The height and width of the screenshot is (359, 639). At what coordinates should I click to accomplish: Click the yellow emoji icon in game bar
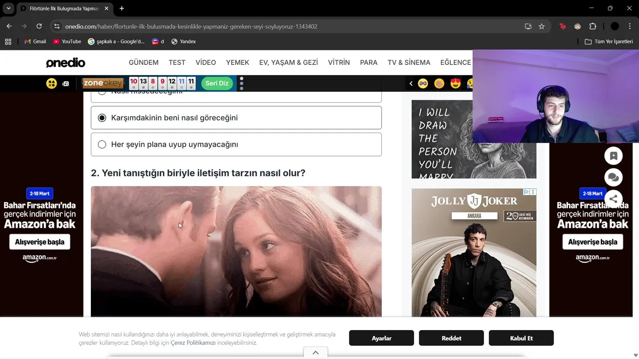click(x=51, y=83)
